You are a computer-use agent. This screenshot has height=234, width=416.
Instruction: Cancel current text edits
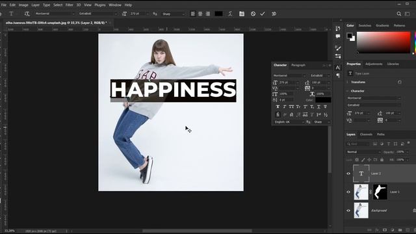pyautogui.click(x=253, y=14)
